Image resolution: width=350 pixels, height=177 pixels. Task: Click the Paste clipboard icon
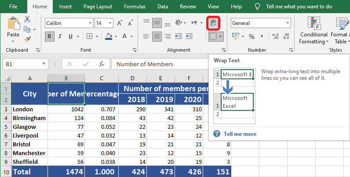point(13,23)
